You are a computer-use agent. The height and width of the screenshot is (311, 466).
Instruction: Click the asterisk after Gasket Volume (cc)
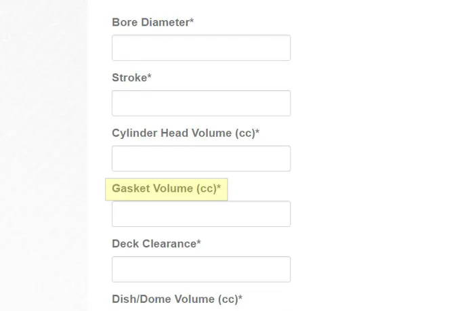tap(219, 188)
